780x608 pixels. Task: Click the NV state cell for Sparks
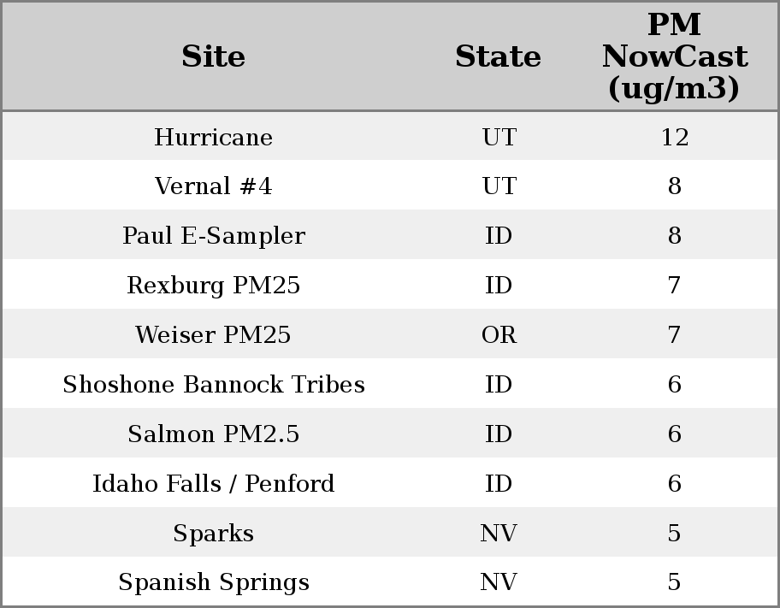click(499, 534)
